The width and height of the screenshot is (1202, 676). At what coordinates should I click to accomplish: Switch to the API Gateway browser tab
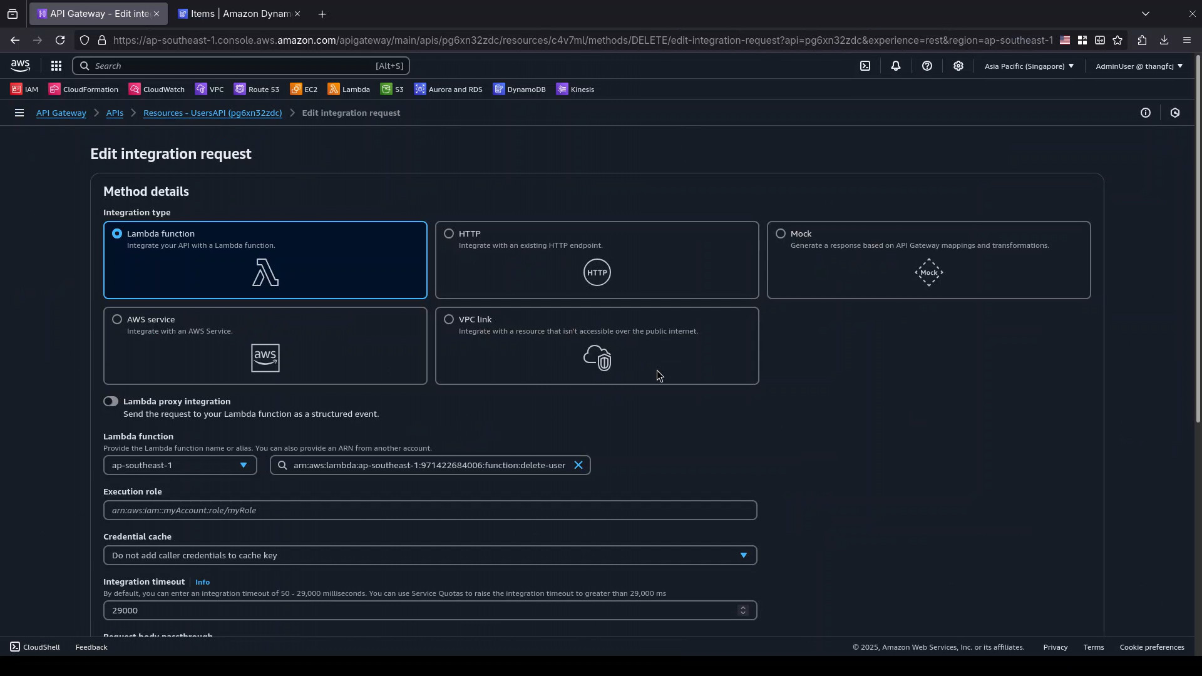point(98,14)
